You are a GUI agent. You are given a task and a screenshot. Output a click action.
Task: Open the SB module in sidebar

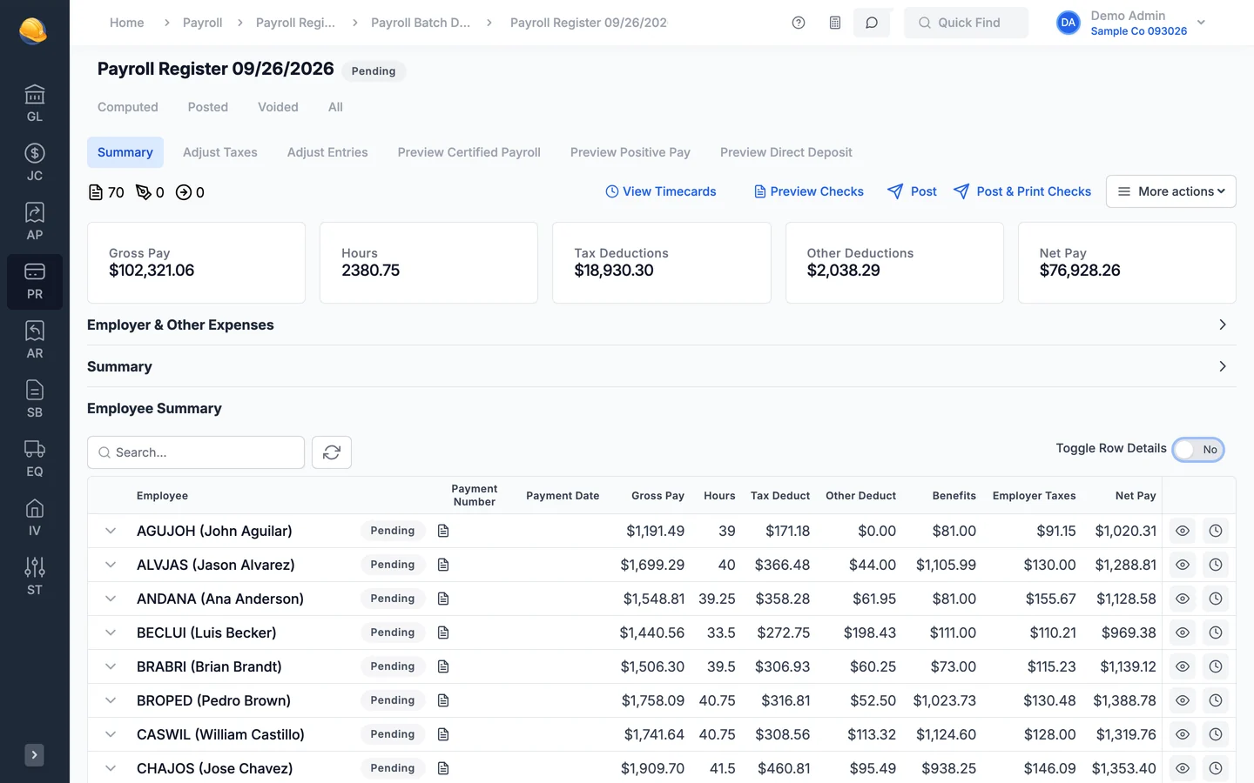pyautogui.click(x=35, y=399)
